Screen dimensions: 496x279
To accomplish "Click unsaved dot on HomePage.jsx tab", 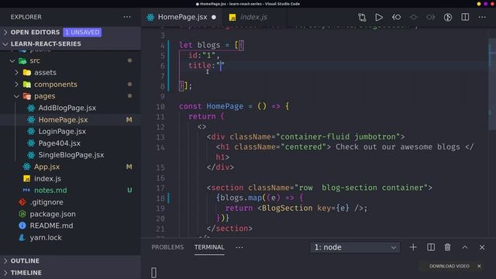I will click(x=214, y=17).
